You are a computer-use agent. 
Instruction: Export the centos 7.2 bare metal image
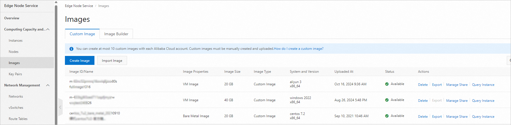437,117
